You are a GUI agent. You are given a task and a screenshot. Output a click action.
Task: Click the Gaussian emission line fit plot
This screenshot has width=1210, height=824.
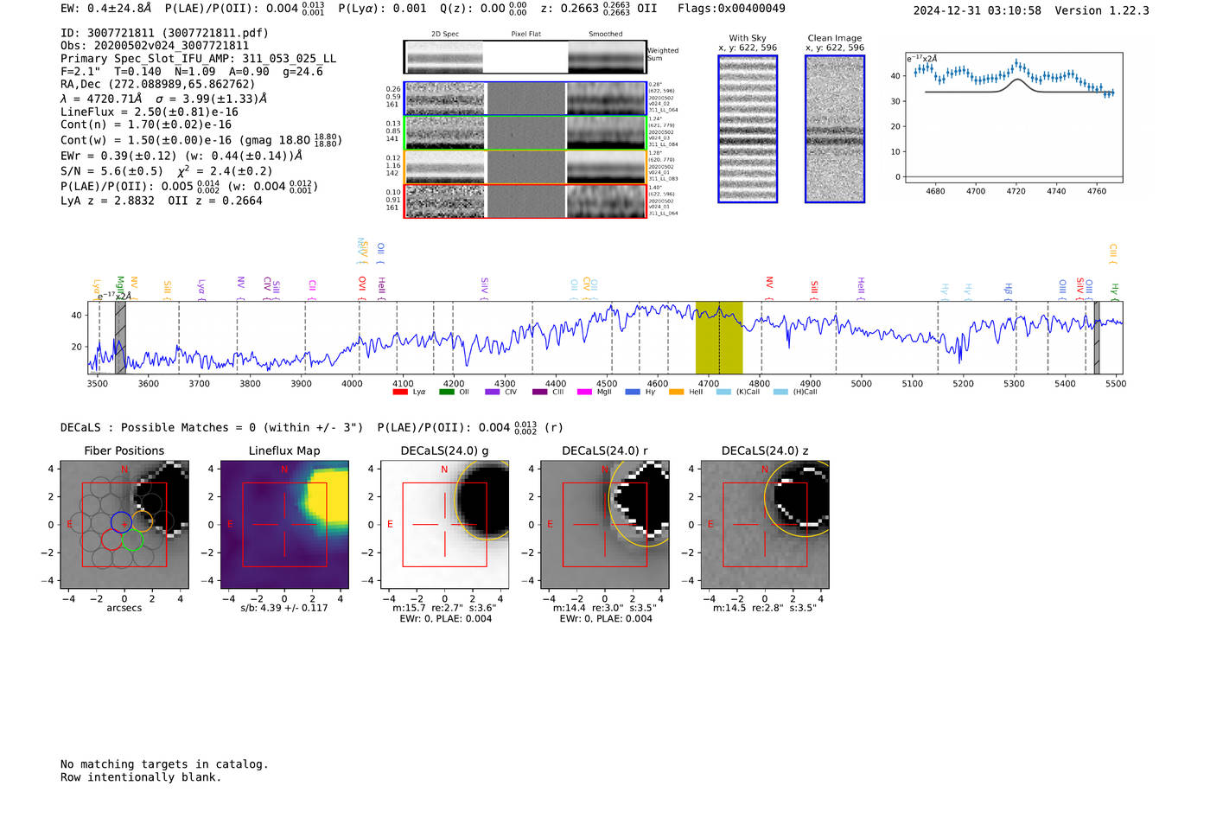[x=1013, y=118]
